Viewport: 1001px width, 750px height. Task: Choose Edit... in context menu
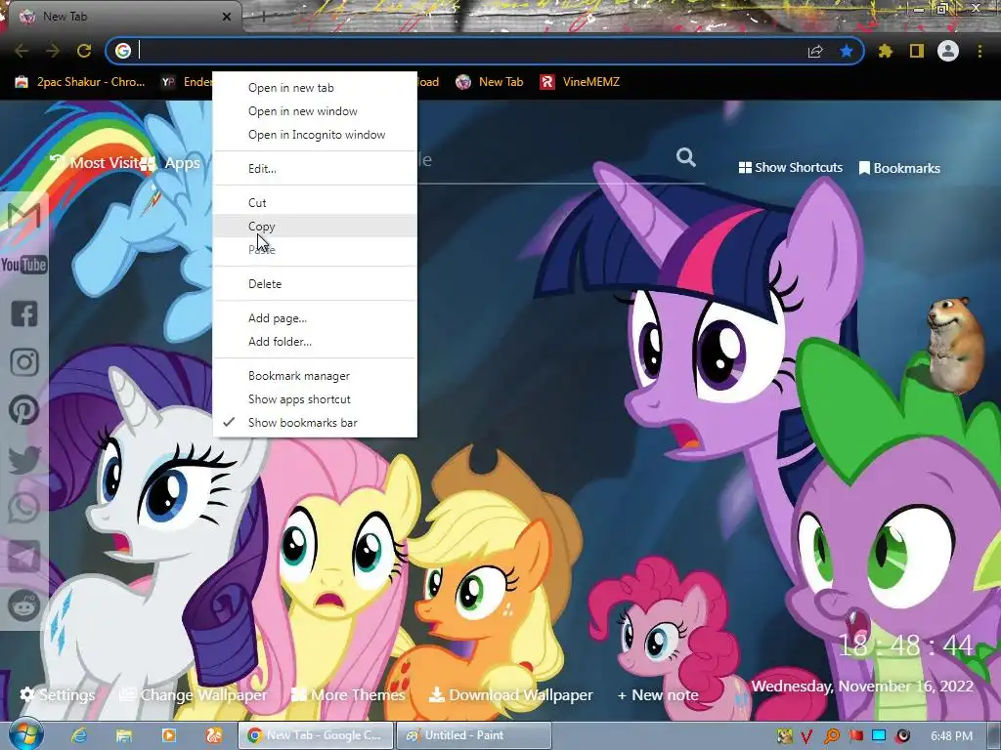pyautogui.click(x=315, y=168)
